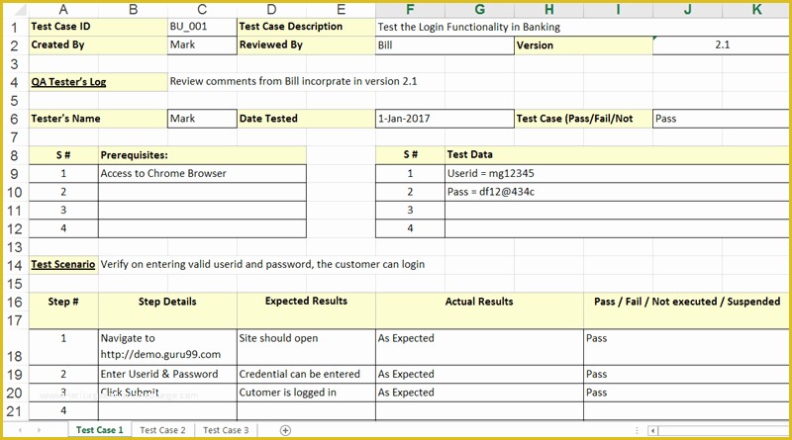The width and height of the screenshot is (792, 440).
Task: Select row 15 header
Action: 15,284
